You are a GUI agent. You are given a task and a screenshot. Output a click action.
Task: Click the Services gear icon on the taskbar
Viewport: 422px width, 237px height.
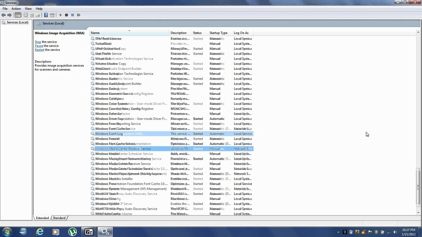click(x=105, y=232)
